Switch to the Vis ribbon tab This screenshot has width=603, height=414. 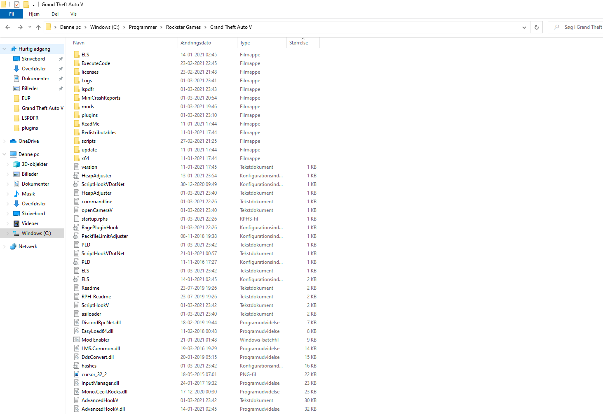[x=73, y=14]
